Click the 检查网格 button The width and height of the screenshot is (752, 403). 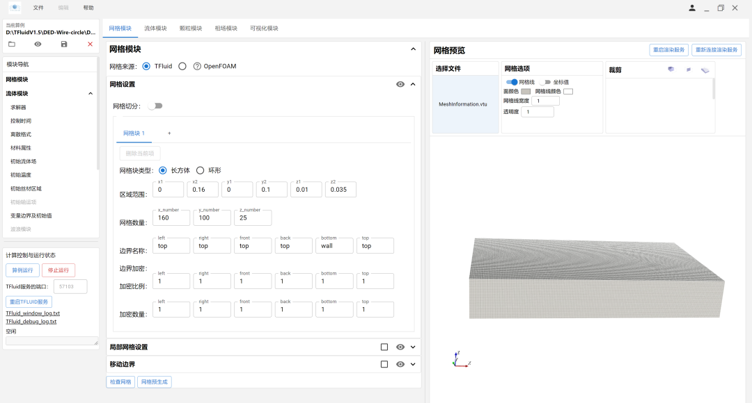tap(120, 382)
